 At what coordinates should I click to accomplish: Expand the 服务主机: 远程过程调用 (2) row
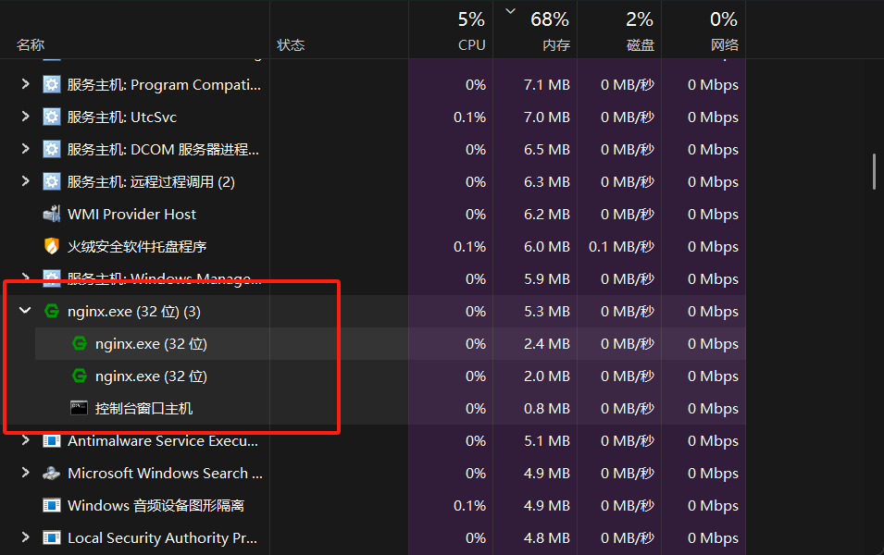[x=25, y=181]
